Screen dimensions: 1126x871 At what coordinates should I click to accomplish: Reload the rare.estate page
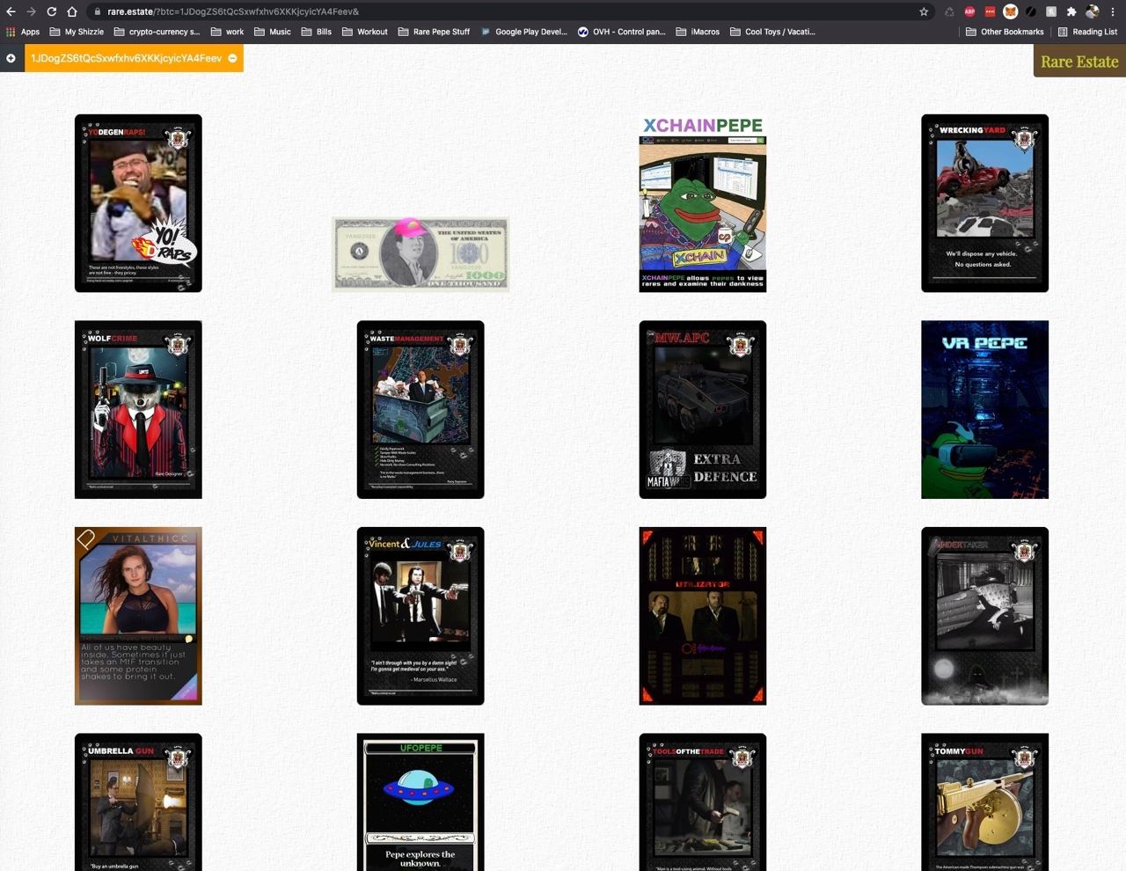point(51,11)
